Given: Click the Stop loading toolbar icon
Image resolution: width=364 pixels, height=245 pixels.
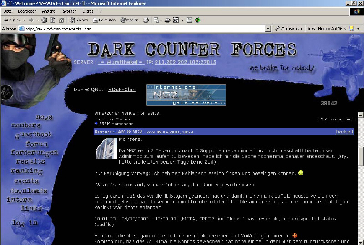Looking at the screenshot, I should pyautogui.click(x=45, y=20).
